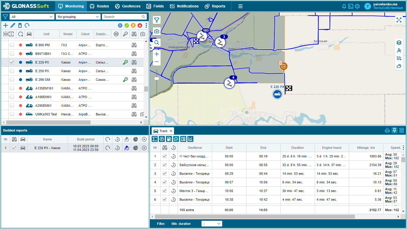Go to Fields section
407x229 pixels.
pyautogui.click(x=155, y=6)
